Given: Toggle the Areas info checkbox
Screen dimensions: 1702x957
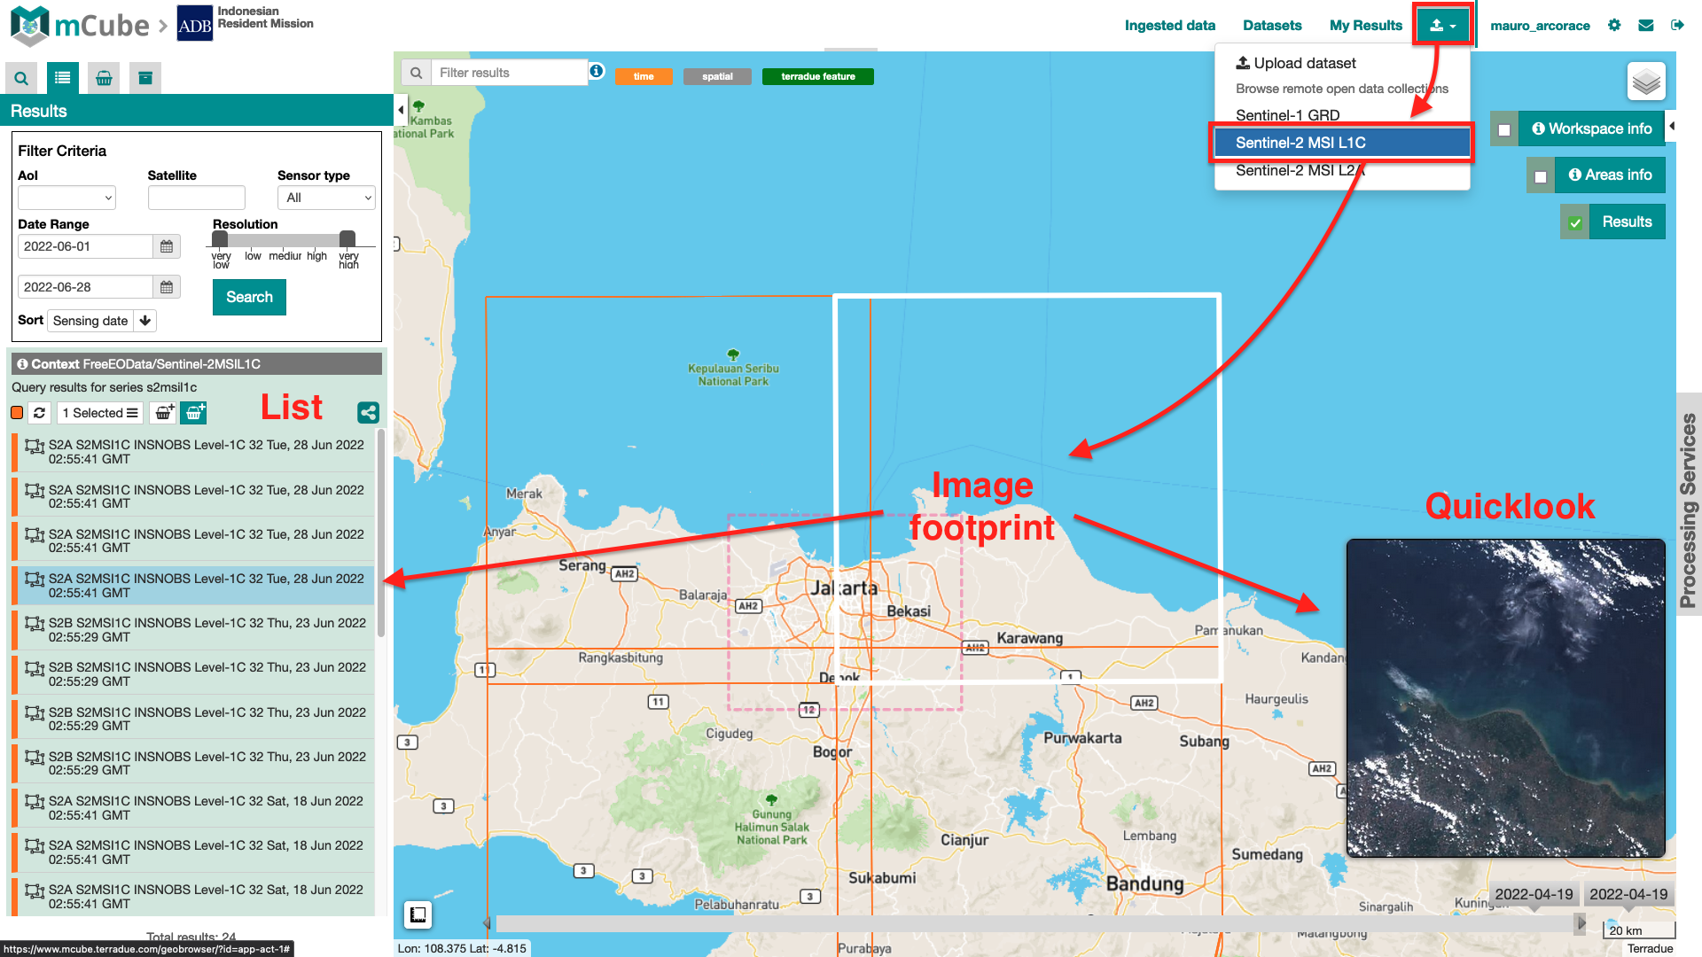Looking at the screenshot, I should click(x=1541, y=176).
